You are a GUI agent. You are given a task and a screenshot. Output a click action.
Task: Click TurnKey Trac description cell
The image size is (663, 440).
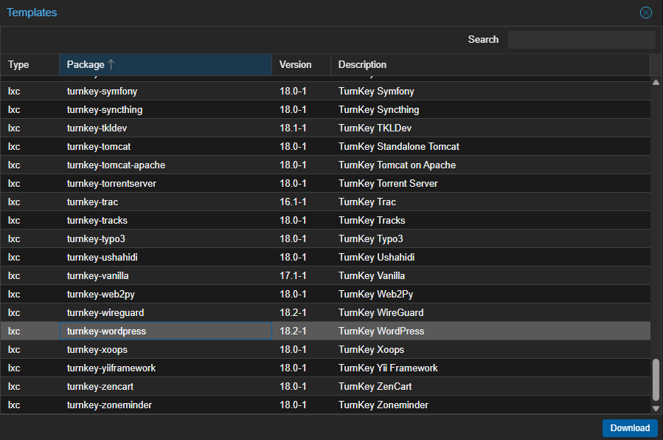490,202
